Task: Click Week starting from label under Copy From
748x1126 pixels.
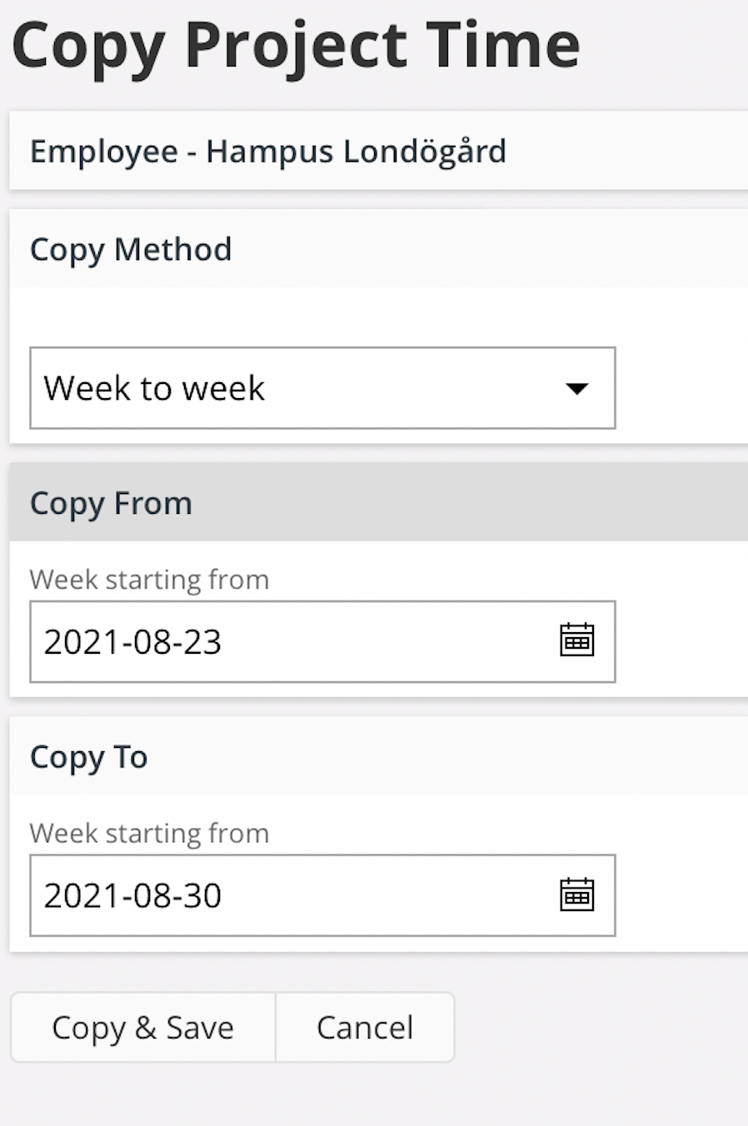Action: [149, 579]
